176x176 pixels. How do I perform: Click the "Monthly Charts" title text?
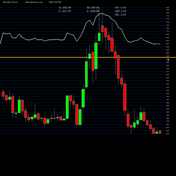(10, 2)
